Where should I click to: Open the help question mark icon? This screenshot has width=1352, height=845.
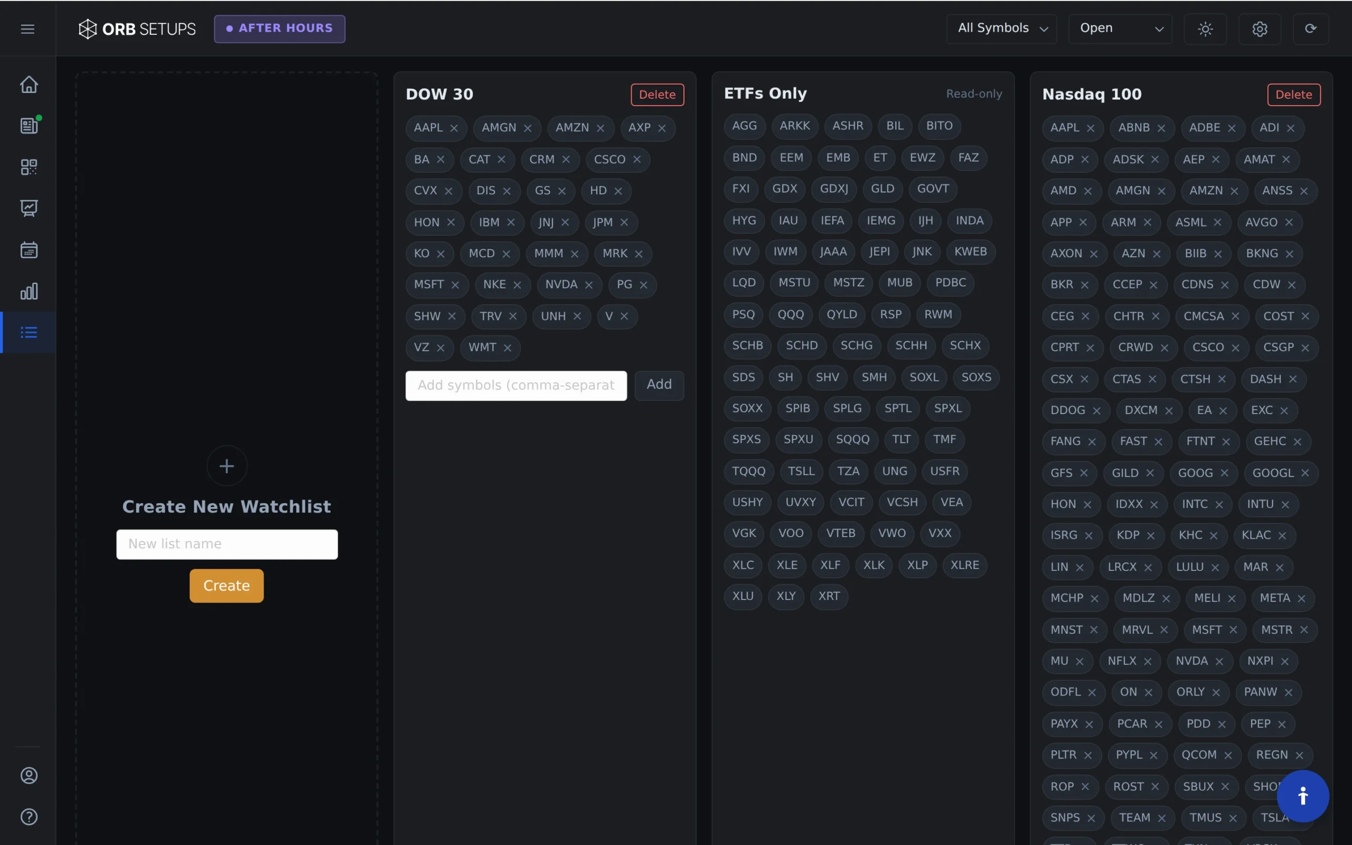coord(29,817)
